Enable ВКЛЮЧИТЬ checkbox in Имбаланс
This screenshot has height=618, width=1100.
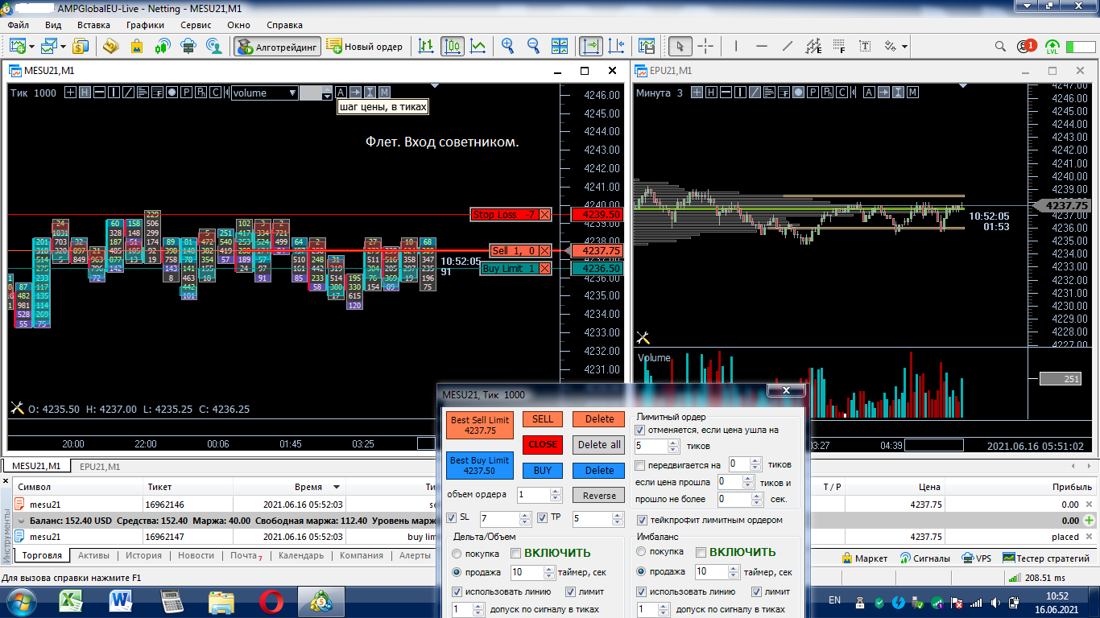[701, 553]
